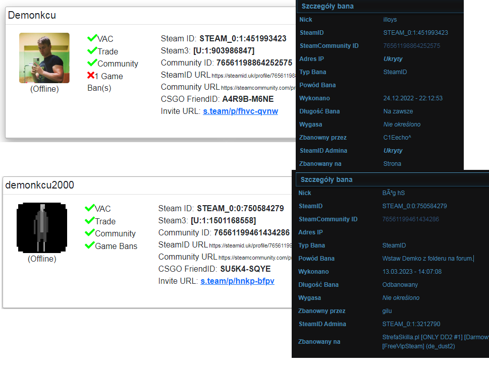Select Steam ID STEAM_0:0:750584279 in demonkcu2000 card

click(240, 209)
